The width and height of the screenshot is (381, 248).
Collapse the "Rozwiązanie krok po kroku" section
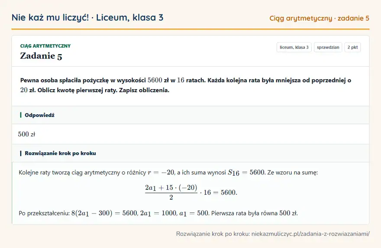pos(190,153)
